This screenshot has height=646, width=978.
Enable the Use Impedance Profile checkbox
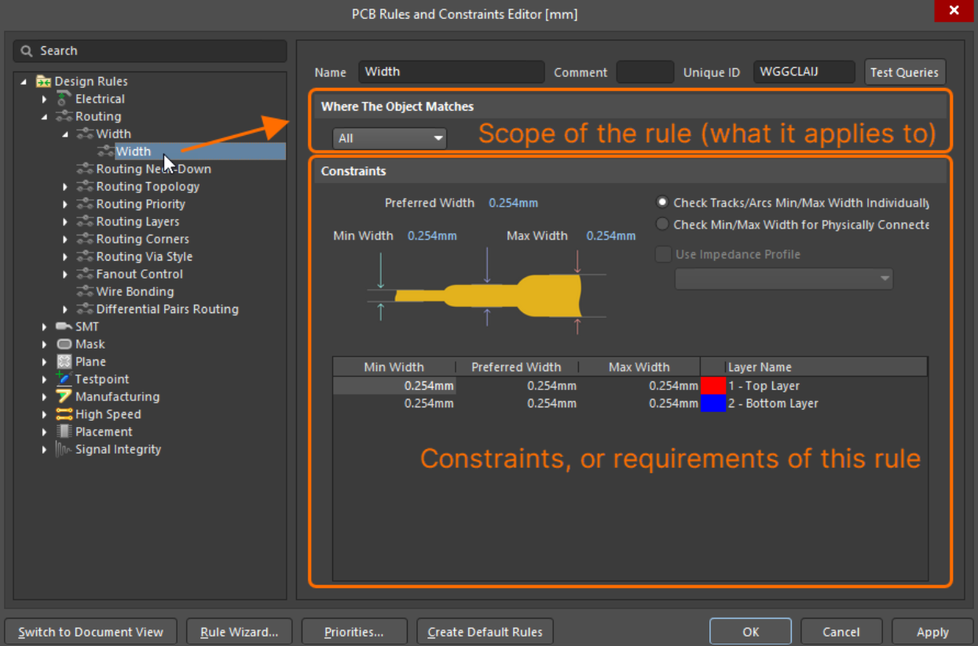[x=663, y=254]
